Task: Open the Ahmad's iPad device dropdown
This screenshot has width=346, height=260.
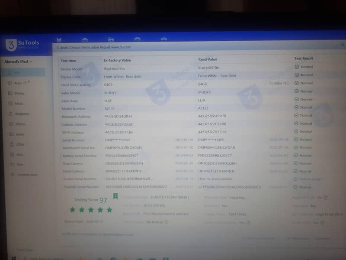Action: [18, 62]
